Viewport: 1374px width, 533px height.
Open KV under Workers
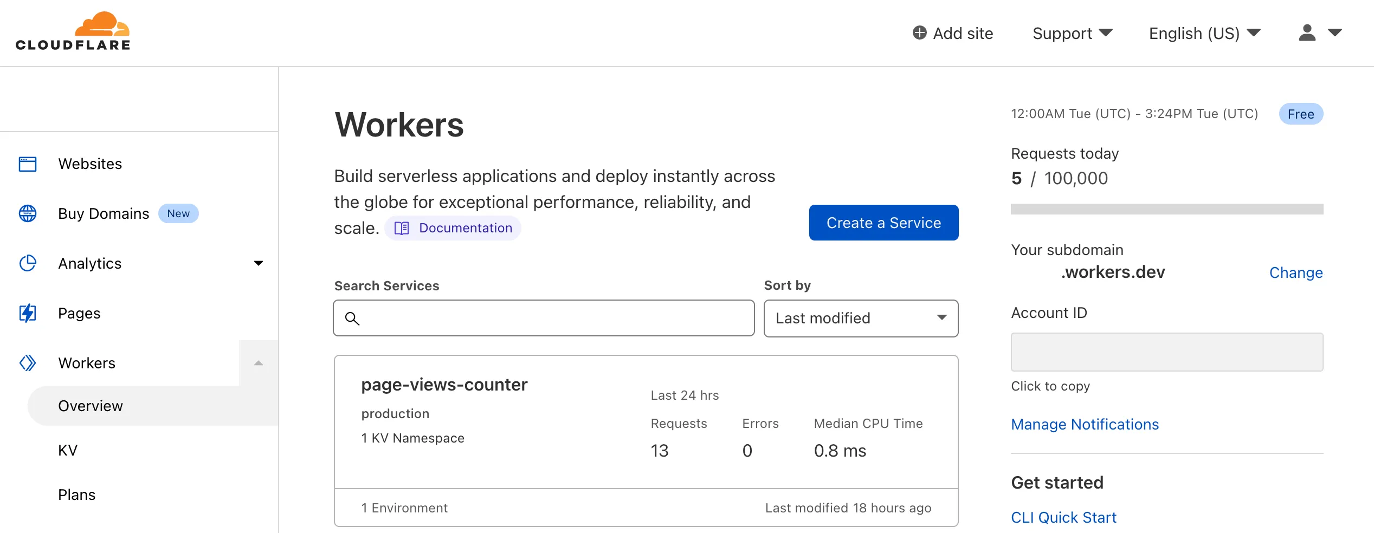[68, 450]
